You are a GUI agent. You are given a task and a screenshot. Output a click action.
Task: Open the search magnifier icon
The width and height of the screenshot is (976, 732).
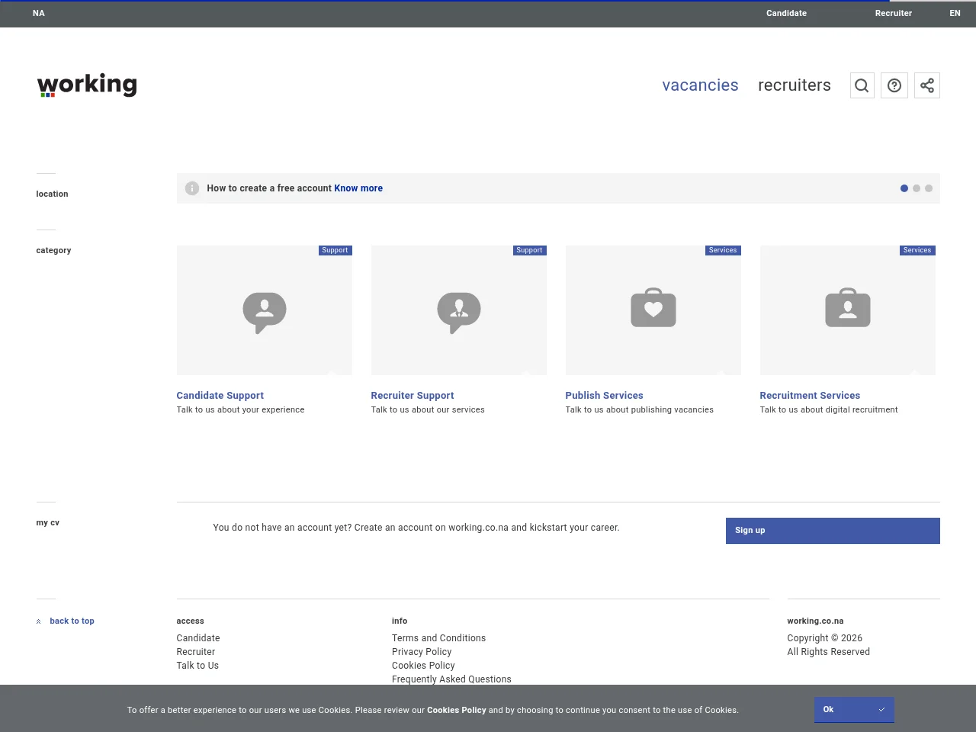coord(862,85)
